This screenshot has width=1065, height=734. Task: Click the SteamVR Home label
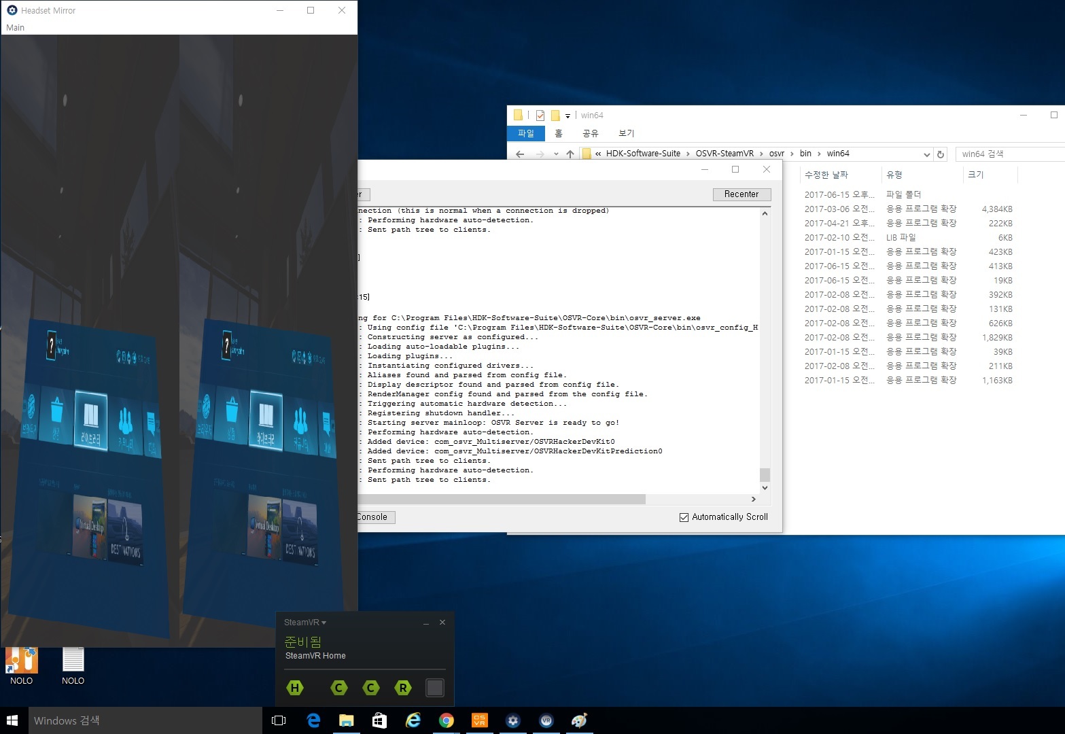point(315,656)
